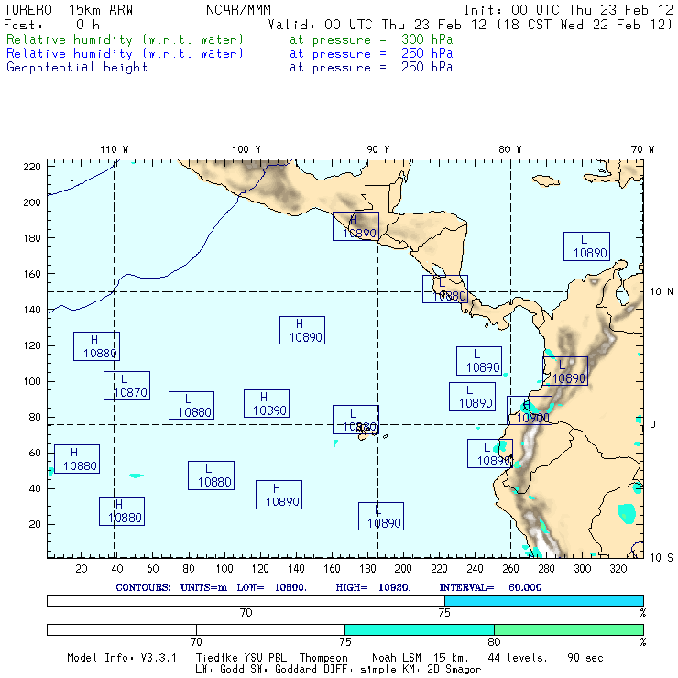Click the turquoise 75–80 segment of lower color bar
The width and height of the screenshot is (678, 678).
pos(420,629)
